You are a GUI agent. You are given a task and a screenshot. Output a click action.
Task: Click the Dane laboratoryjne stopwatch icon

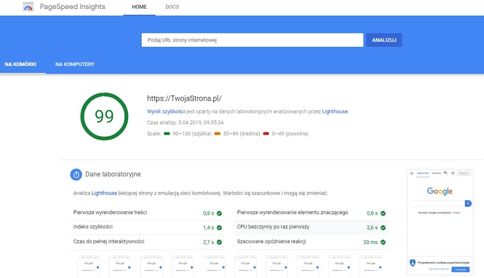click(76, 174)
